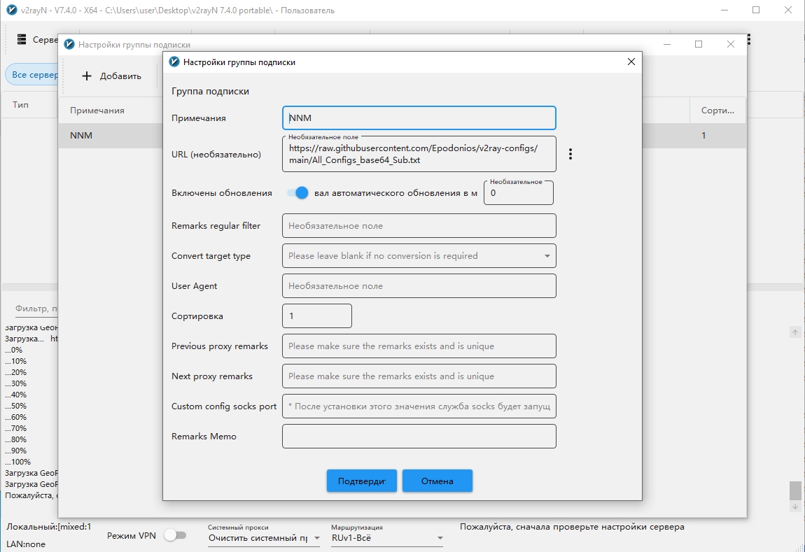Image resolution: width=805 pixels, height=552 pixels.
Task: Open the Convert target type dropdown
Action: coord(419,255)
